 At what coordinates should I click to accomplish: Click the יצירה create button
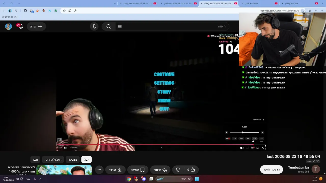point(36,26)
